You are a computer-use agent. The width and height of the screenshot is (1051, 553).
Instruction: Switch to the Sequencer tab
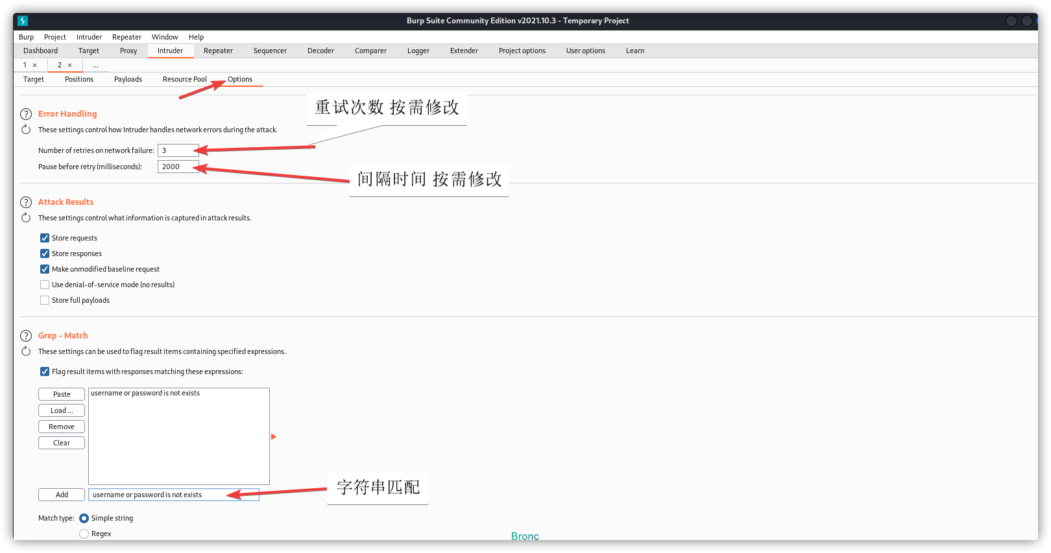pos(270,51)
